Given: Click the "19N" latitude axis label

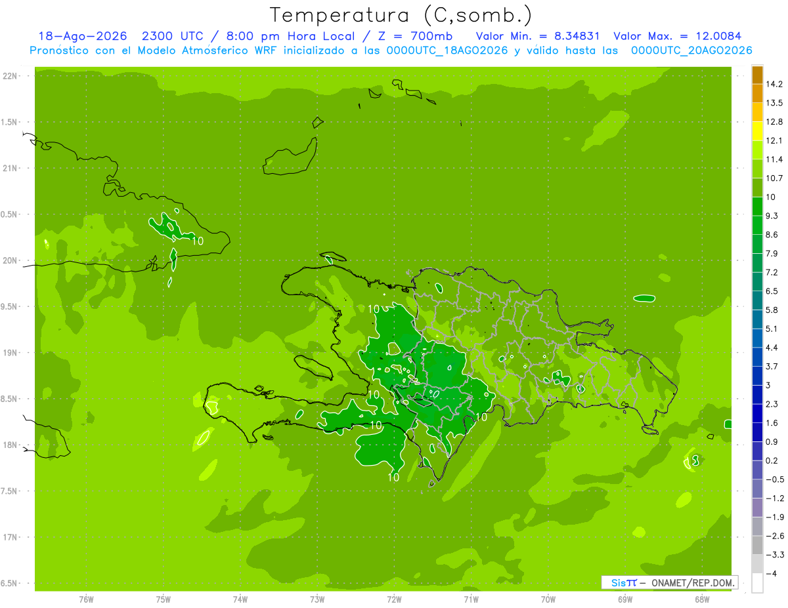Looking at the screenshot, I should [x=11, y=353].
